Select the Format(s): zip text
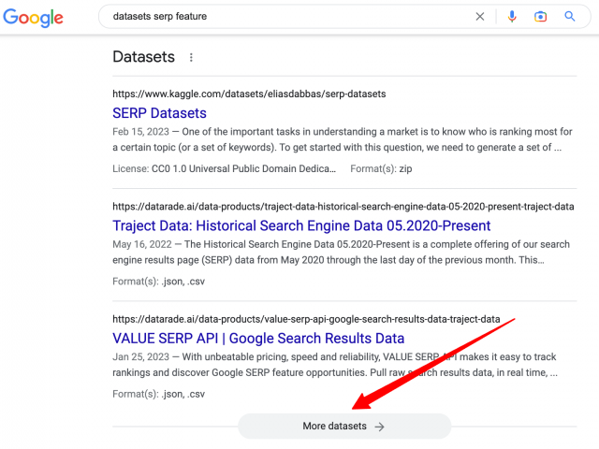 click(x=381, y=168)
